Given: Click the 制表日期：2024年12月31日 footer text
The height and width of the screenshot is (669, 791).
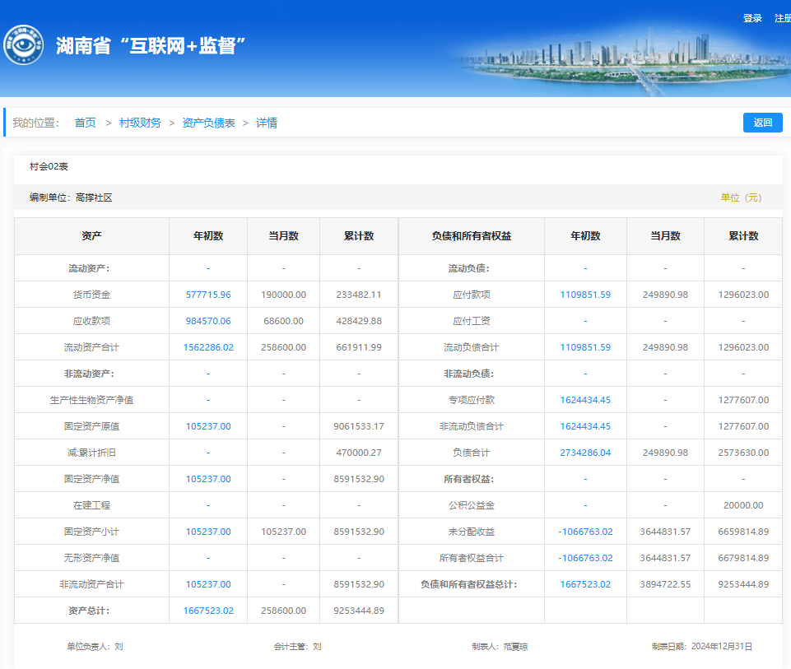Looking at the screenshot, I should (x=702, y=646).
